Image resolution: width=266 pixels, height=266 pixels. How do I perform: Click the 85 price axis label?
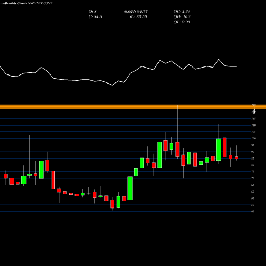(x=253, y=159)
